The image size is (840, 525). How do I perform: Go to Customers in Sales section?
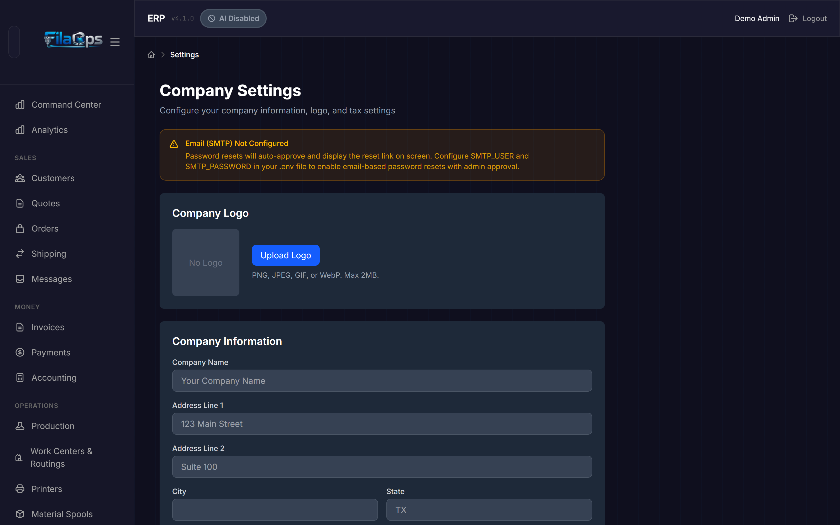pyautogui.click(x=67, y=178)
